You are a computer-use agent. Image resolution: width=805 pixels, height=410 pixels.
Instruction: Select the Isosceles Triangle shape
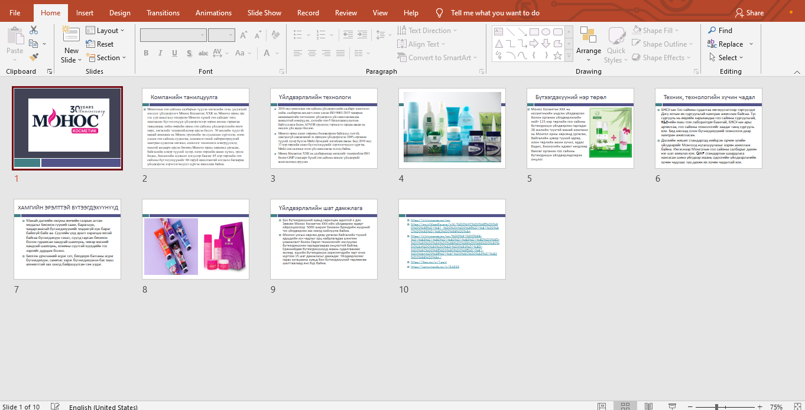(x=499, y=44)
